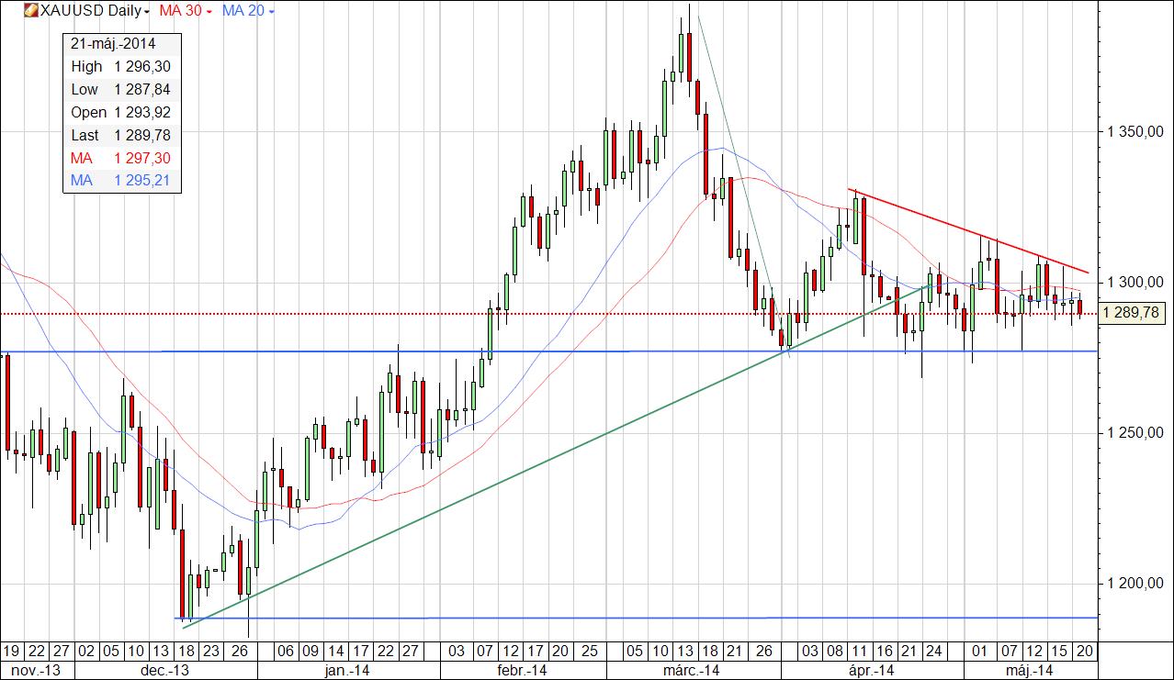The height and width of the screenshot is (680, 1174).
Task: Click the 1 289,78 last price axis tag
Action: (1133, 313)
